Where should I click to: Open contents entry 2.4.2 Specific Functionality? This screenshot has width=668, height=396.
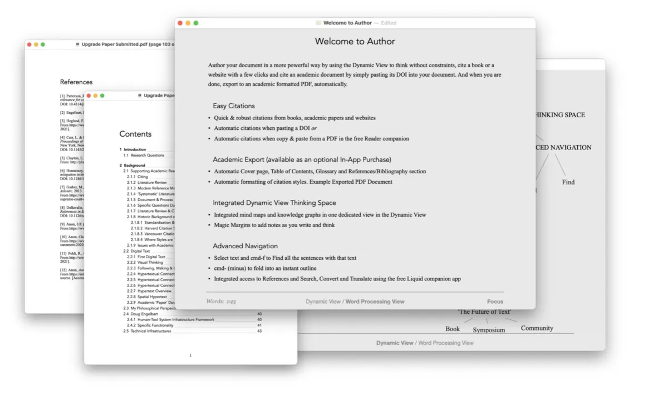click(194, 325)
